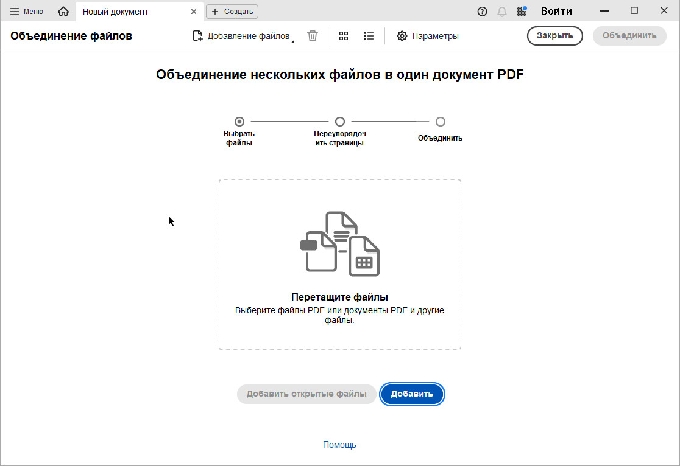This screenshot has height=466, width=680.
Task: Click the Создать new tab button
Action: [x=232, y=12]
